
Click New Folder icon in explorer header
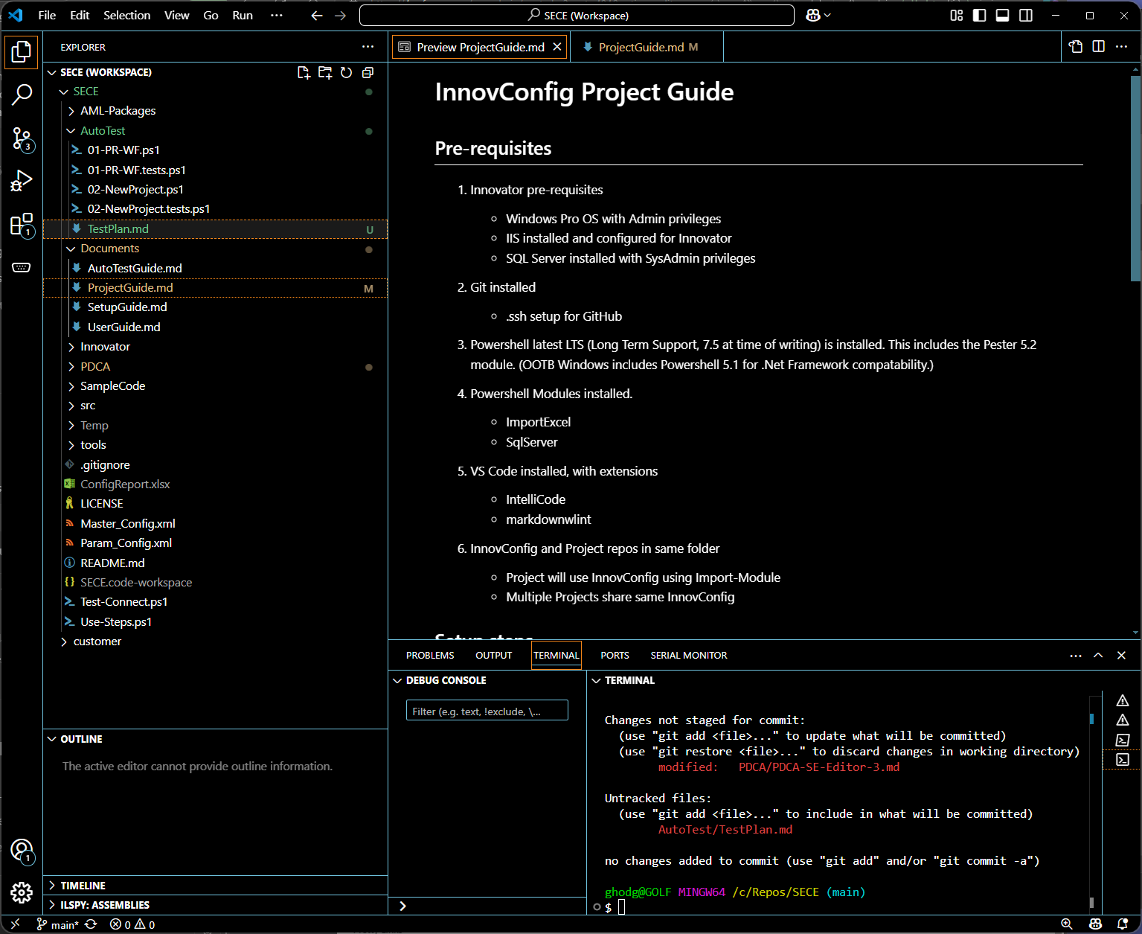click(325, 72)
